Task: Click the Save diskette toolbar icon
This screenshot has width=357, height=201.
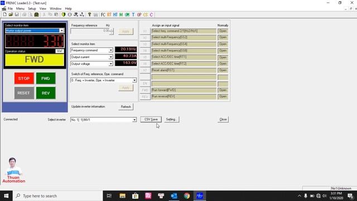Action: pyautogui.click(x=17, y=15)
